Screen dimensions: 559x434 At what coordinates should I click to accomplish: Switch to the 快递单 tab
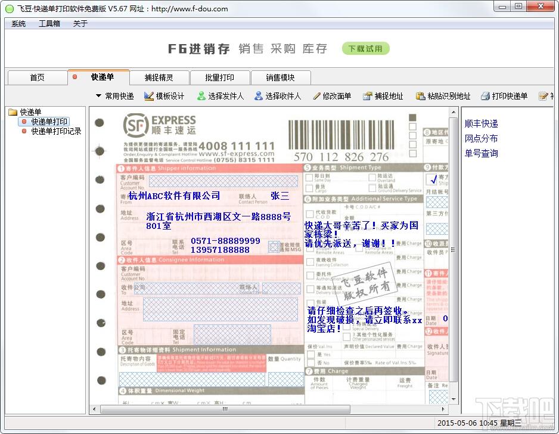(98, 77)
